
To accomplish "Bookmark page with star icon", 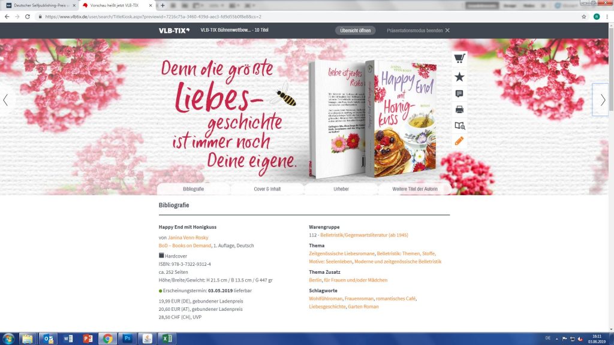I will pyautogui.click(x=584, y=17).
